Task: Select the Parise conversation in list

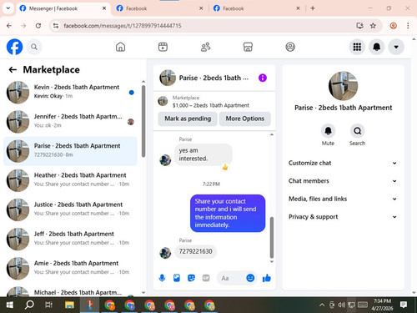Action: 70,151
